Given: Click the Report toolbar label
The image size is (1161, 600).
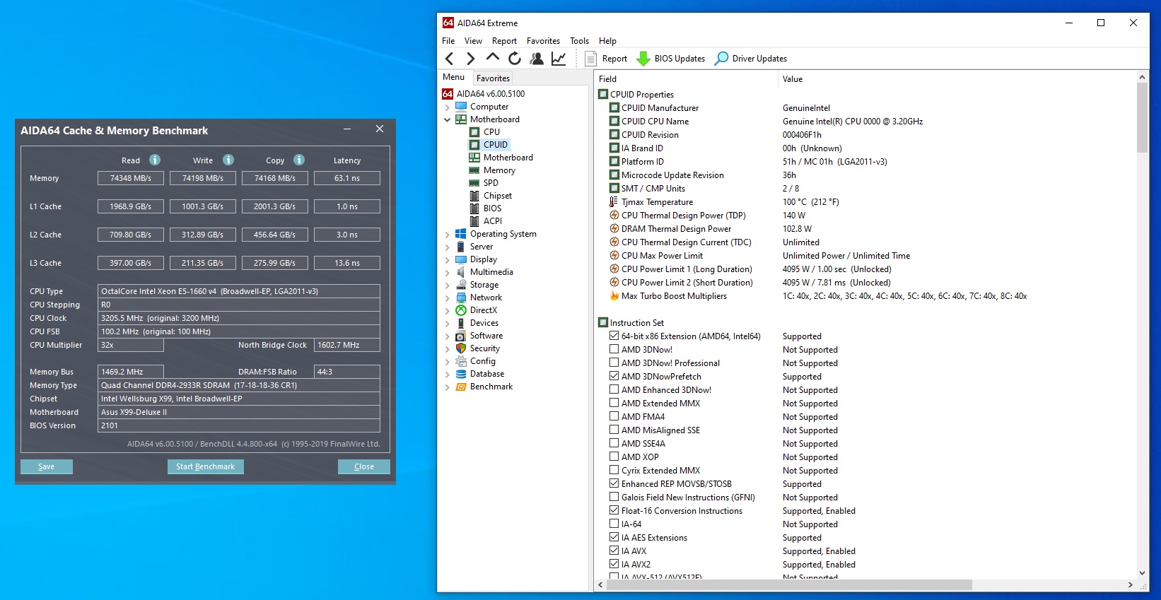Looking at the screenshot, I should click(x=614, y=59).
